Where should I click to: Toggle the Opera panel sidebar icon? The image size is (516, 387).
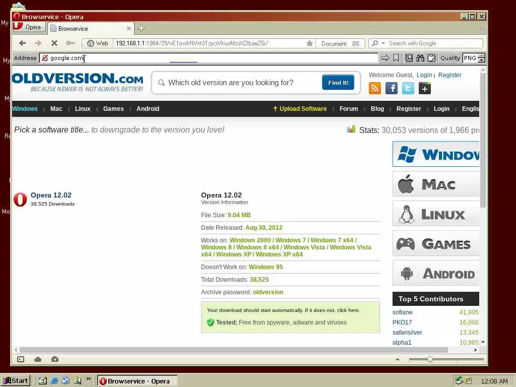tap(21, 359)
